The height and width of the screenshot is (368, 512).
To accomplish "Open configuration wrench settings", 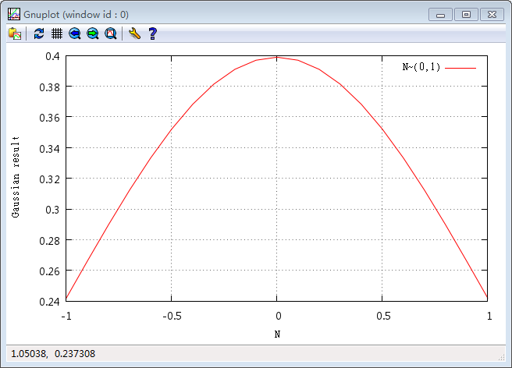I will 134,34.
